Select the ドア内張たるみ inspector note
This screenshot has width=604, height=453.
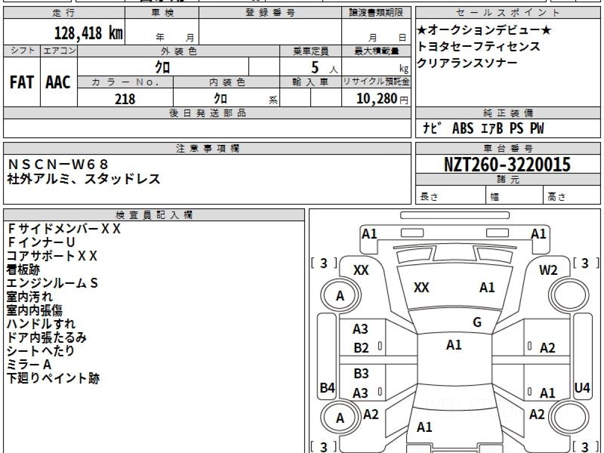(47, 338)
